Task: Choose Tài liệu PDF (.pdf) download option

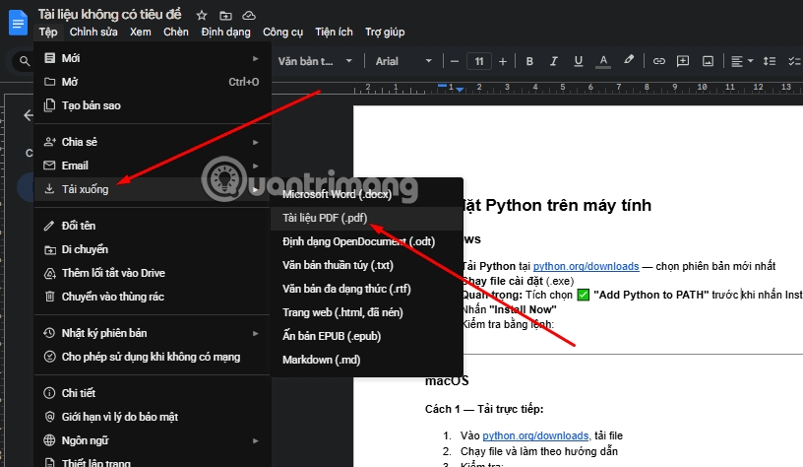Action: tap(324, 218)
